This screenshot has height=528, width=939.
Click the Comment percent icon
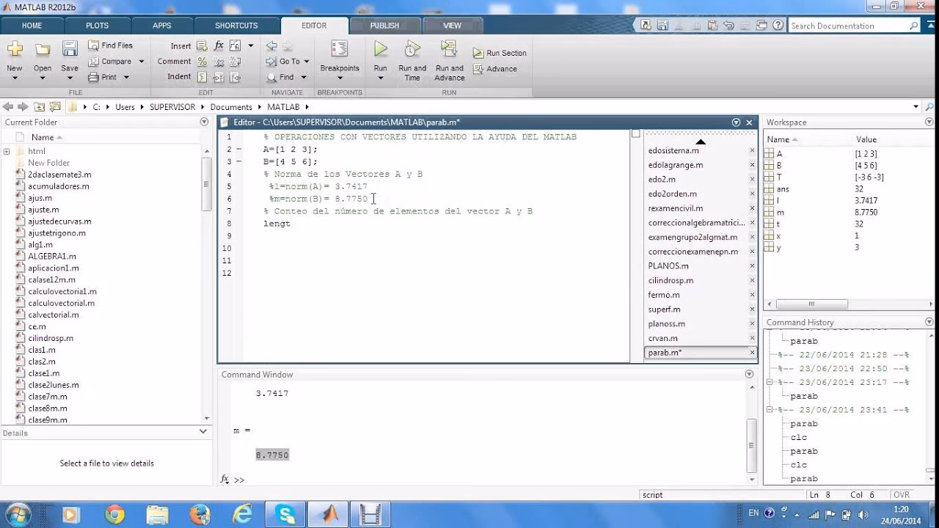(203, 62)
